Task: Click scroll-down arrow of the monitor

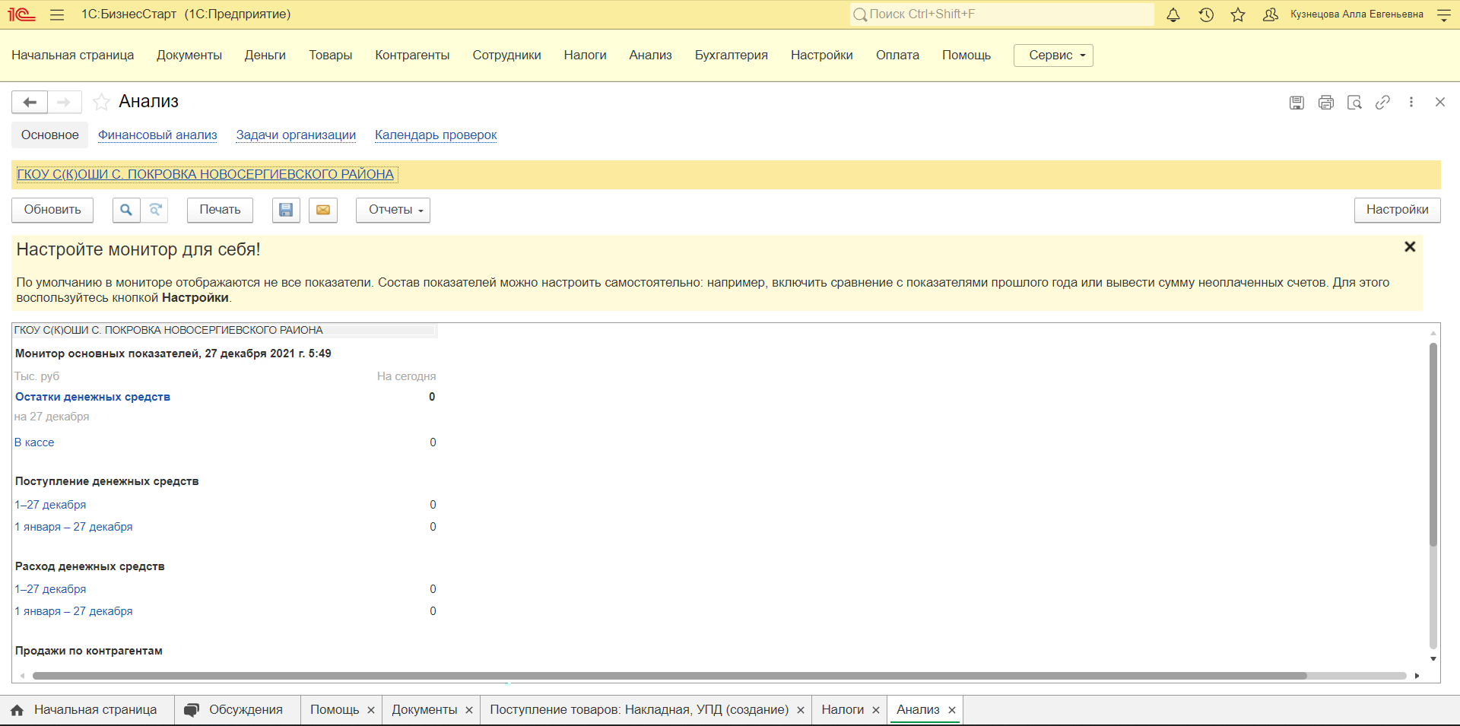Action: click(1433, 659)
